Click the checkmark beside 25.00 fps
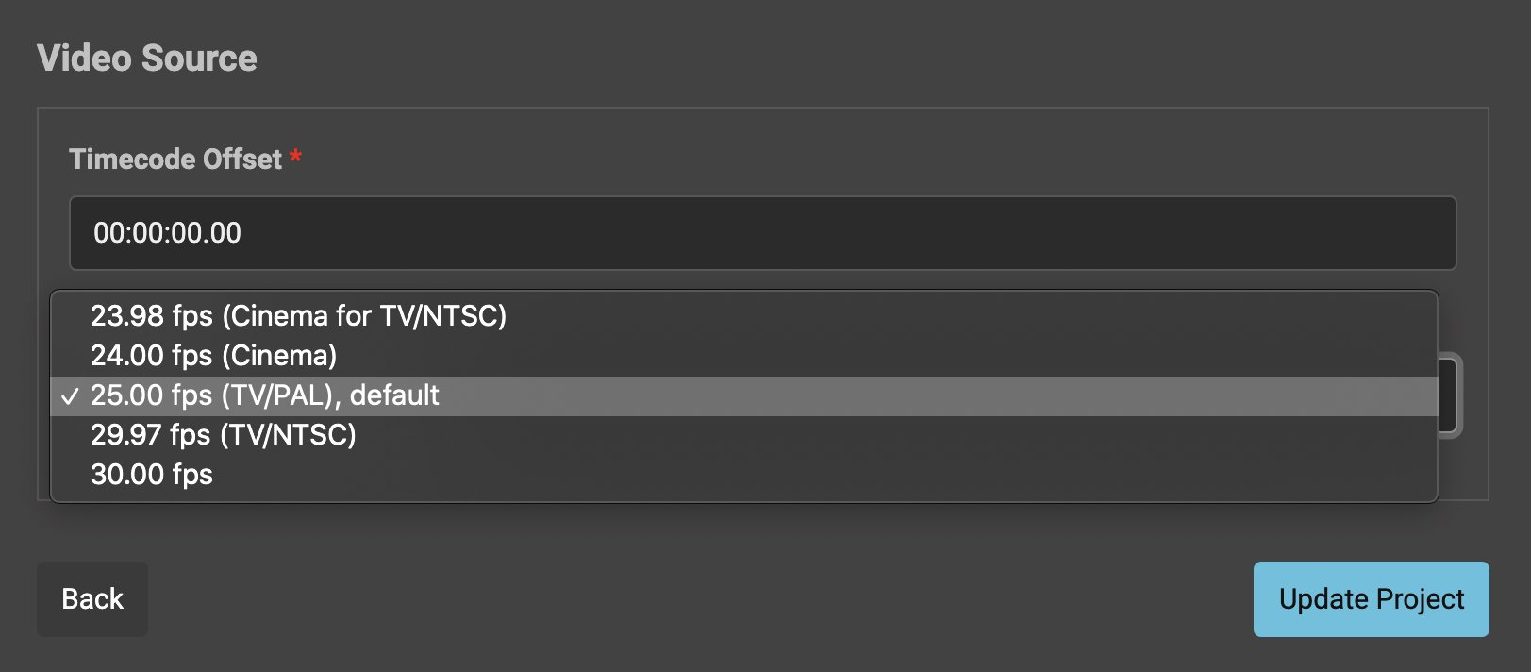1531x672 pixels. click(70, 396)
